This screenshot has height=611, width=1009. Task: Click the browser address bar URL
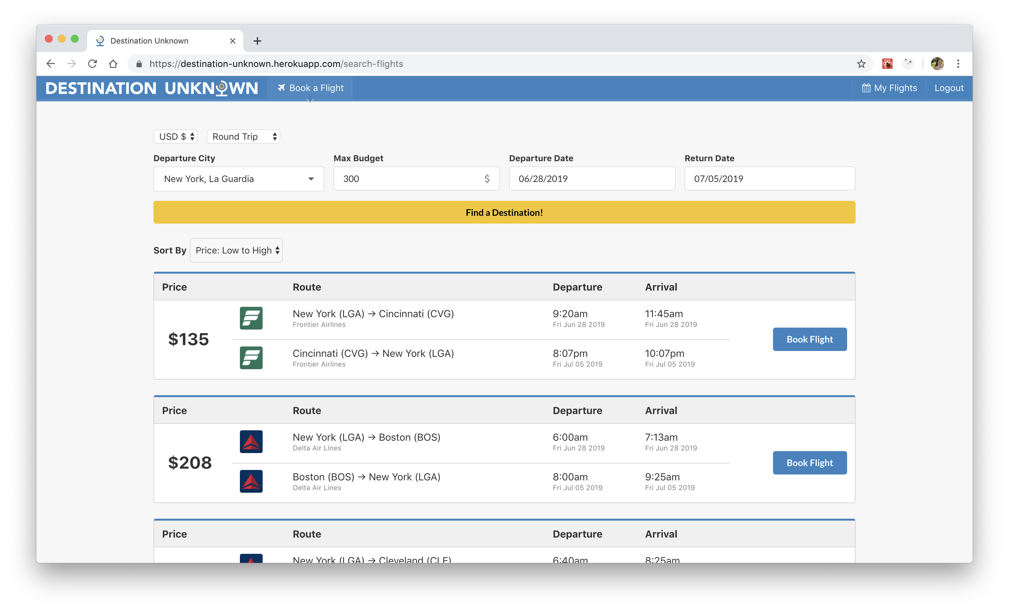pos(276,64)
